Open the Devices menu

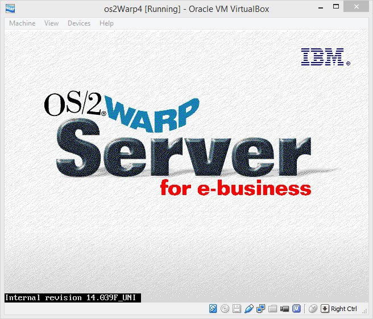pos(79,23)
